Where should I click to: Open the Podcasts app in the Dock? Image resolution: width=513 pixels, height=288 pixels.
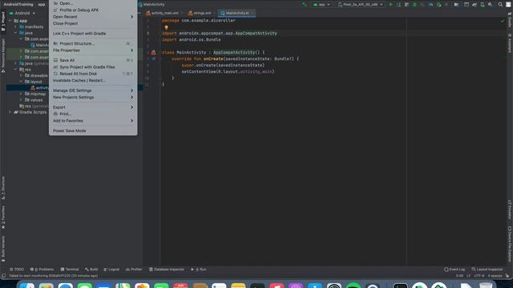pyautogui.click(x=296, y=285)
